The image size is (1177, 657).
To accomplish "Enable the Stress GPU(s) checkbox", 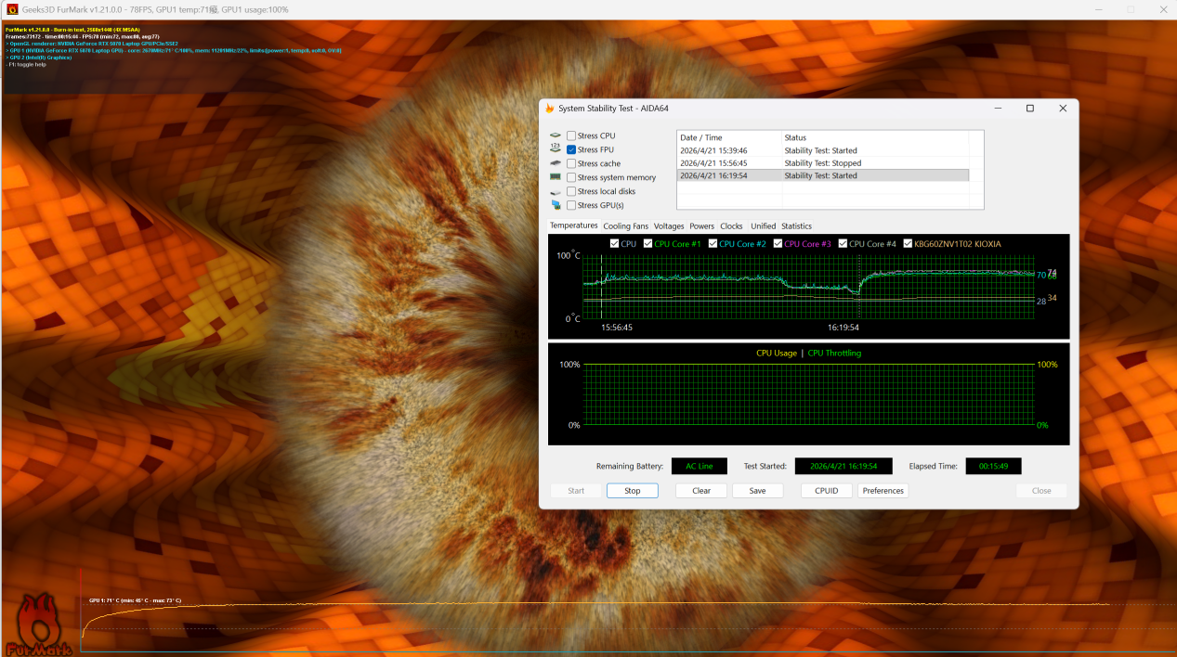I will point(571,205).
